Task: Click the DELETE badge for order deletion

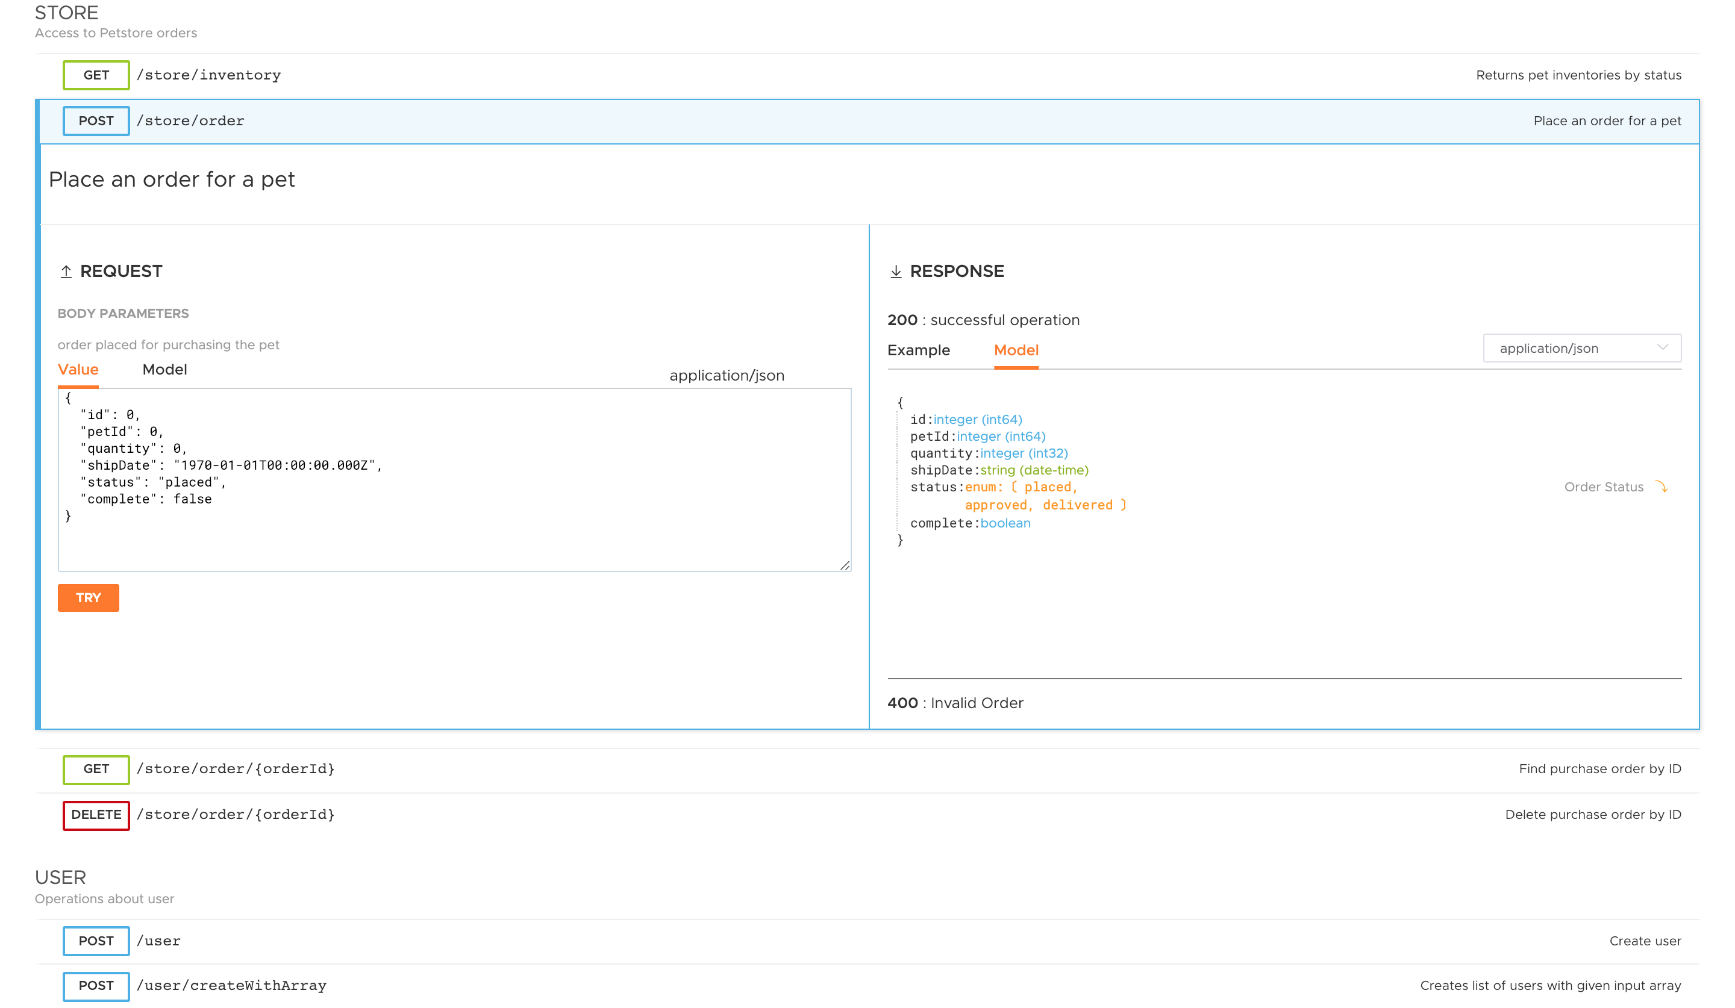Action: click(x=96, y=815)
